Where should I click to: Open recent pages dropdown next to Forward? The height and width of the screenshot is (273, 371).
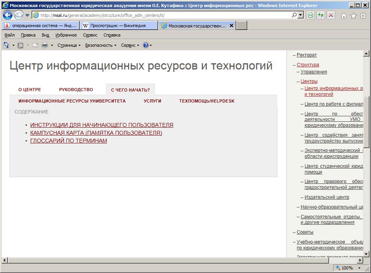(x=27, y=15)
